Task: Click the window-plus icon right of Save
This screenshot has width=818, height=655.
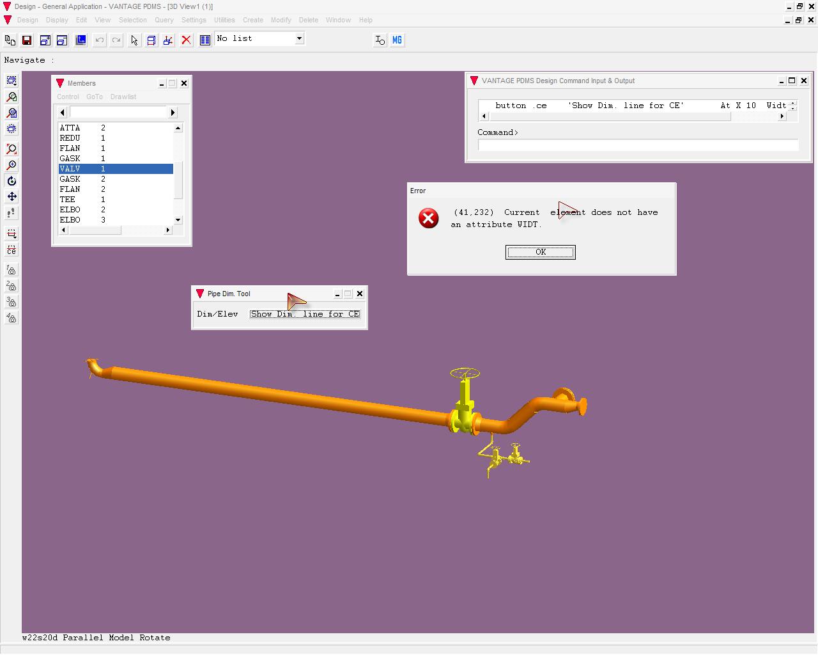Action: point(45,40)
